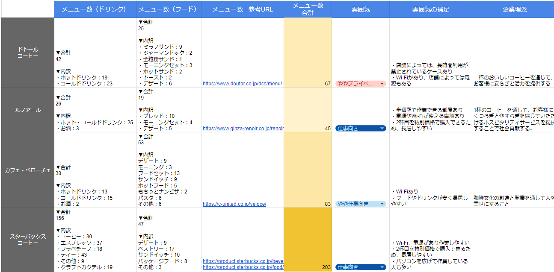Select the Starbucks drink breakdown cell with 156
This screenshot has height=272, width=554.
coord(95,239)
